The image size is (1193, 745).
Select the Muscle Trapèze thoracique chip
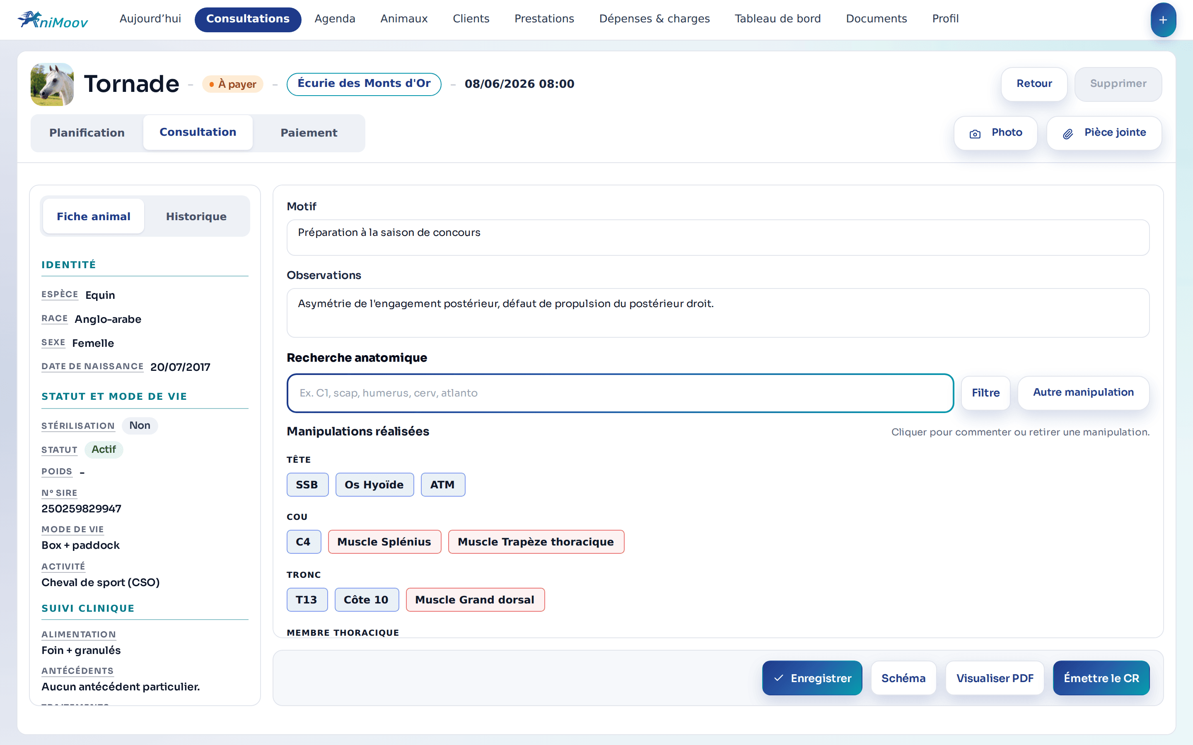coord(536,542)
